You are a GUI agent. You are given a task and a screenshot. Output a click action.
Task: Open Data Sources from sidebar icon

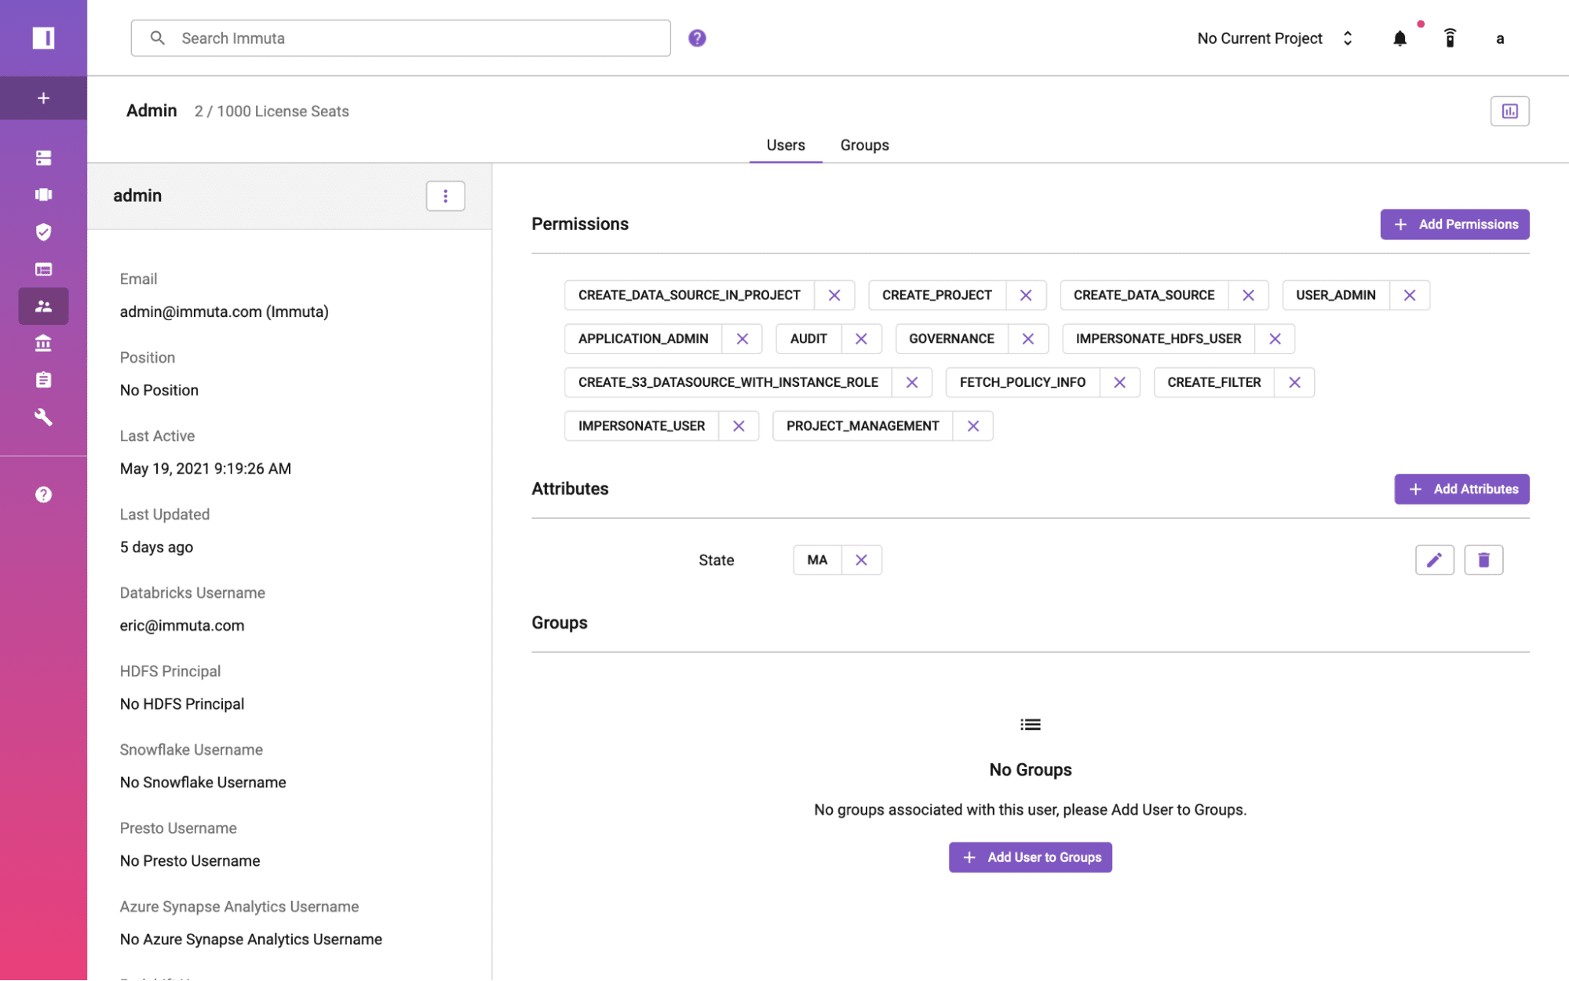(43, 158)
